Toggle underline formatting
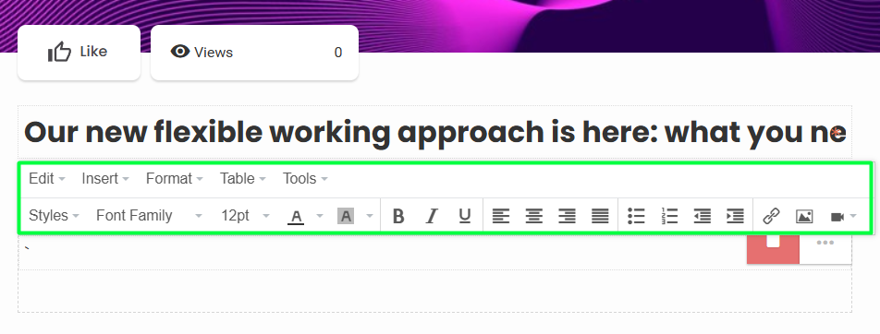This screenshot has width=880, height=334. coord(464,216)
